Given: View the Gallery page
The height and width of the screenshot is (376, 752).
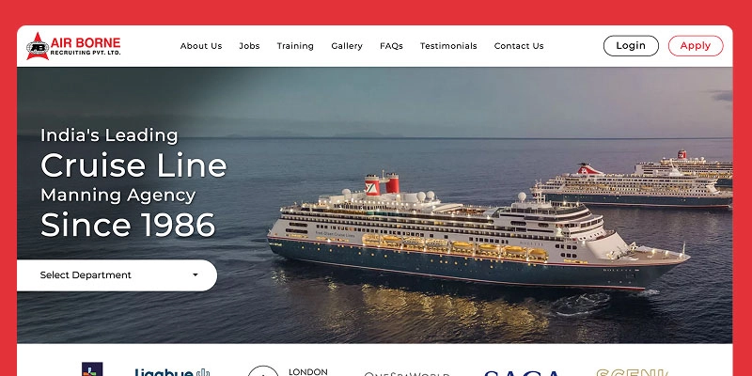Looking at the screenshot, I should tap(347, 46).
